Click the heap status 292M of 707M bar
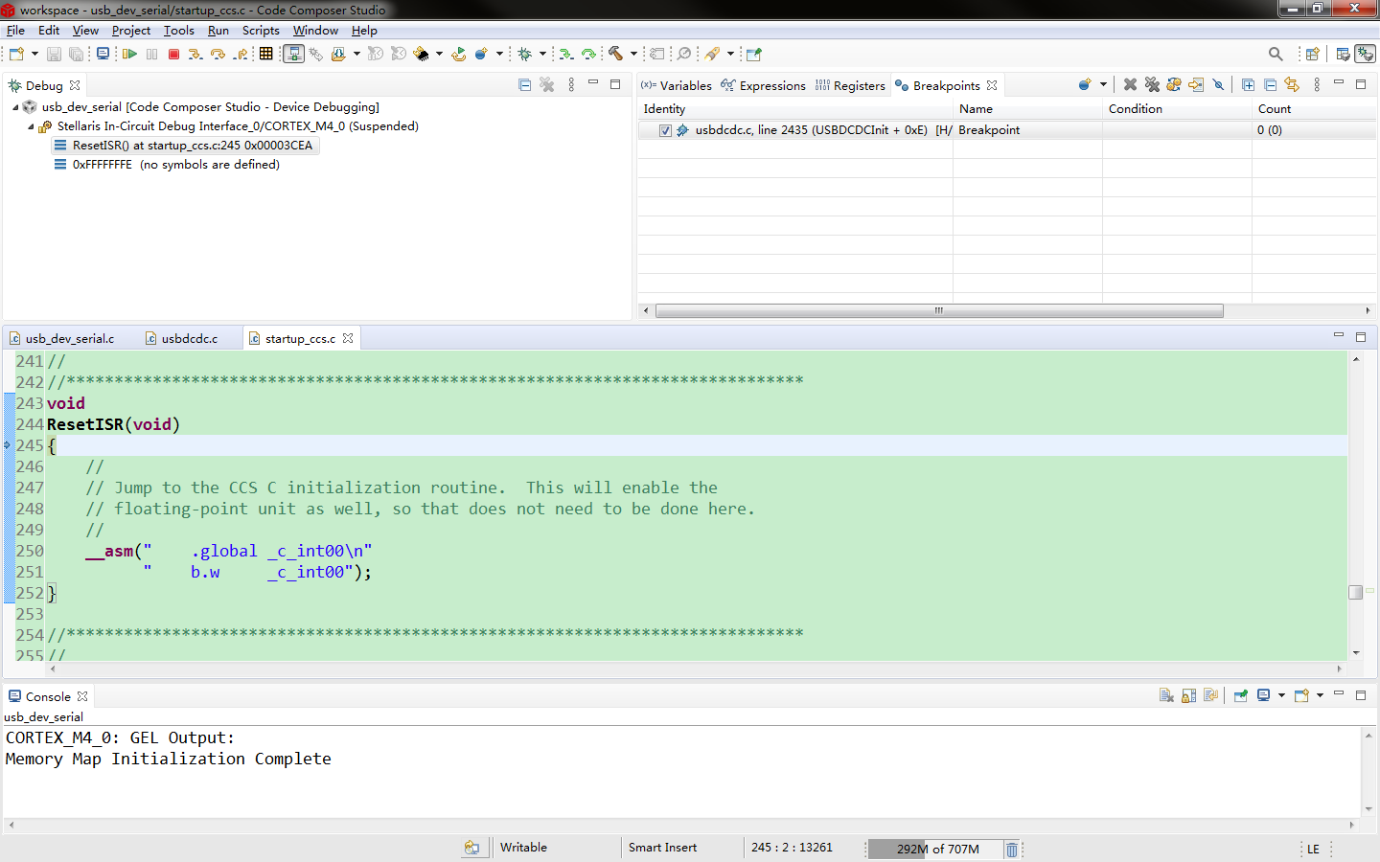Screen dimensions: 1380x862 pyautogui.click(x=935, y=850)
